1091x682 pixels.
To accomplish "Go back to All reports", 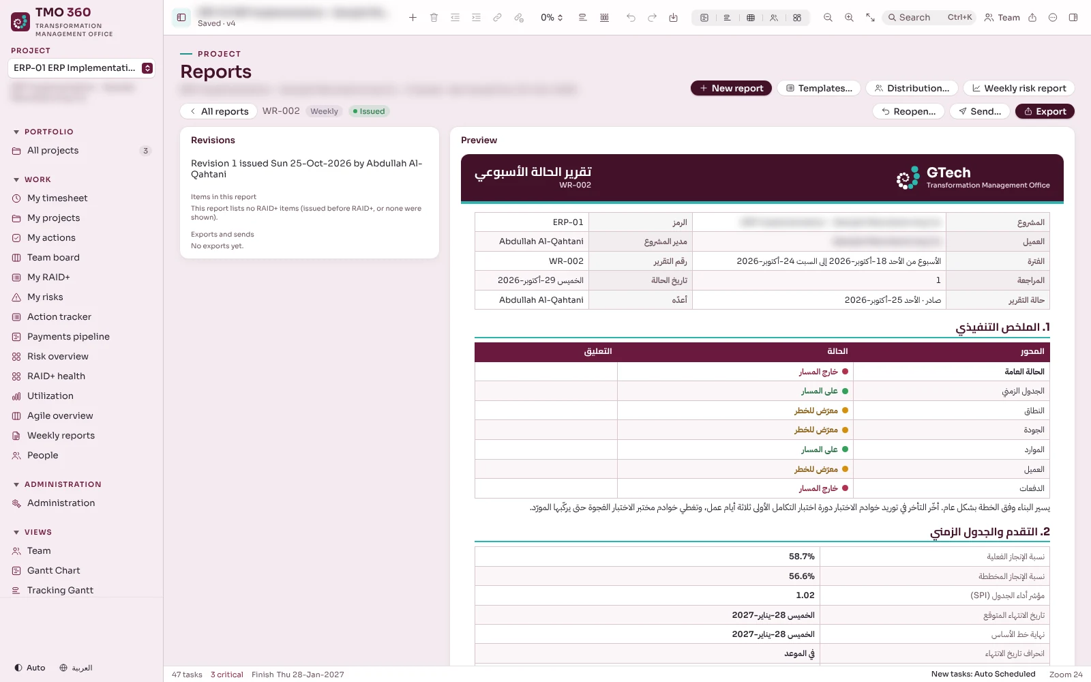I will (219, 111).
